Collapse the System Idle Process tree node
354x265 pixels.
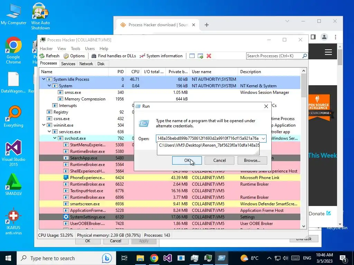[44, 79]
